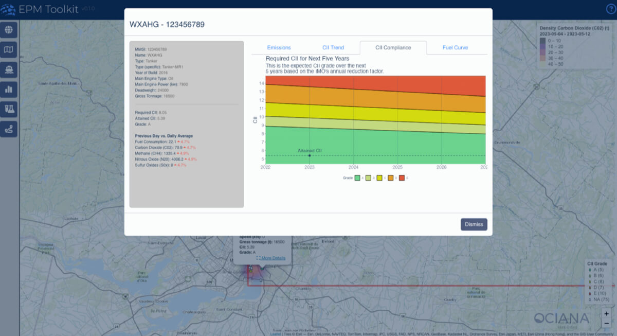Follow the More Details link

273,258
